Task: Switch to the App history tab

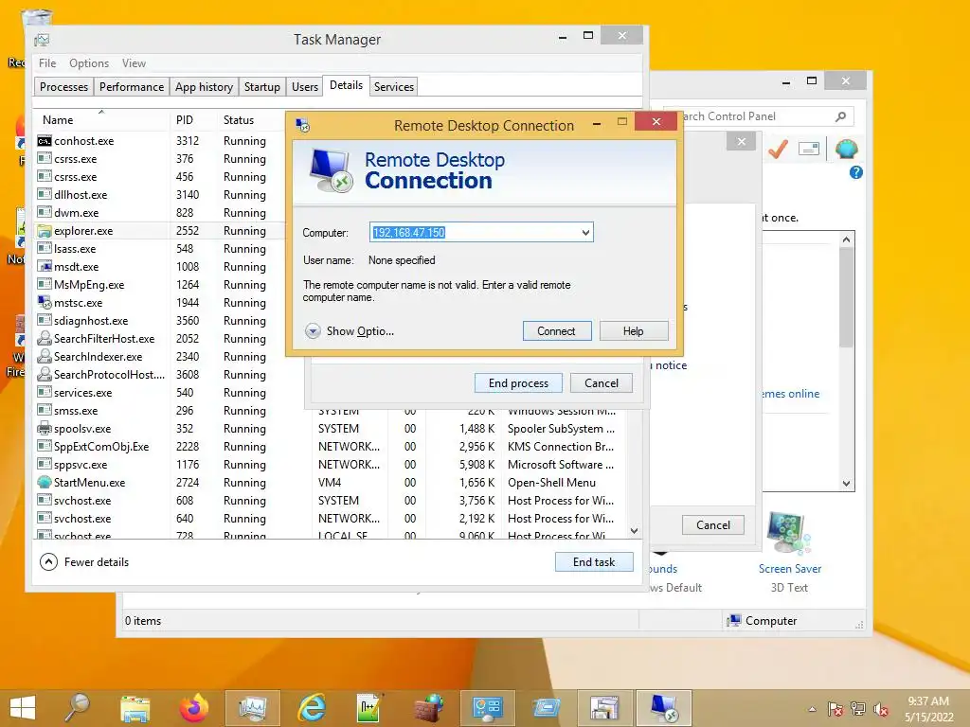Action: 205,86
